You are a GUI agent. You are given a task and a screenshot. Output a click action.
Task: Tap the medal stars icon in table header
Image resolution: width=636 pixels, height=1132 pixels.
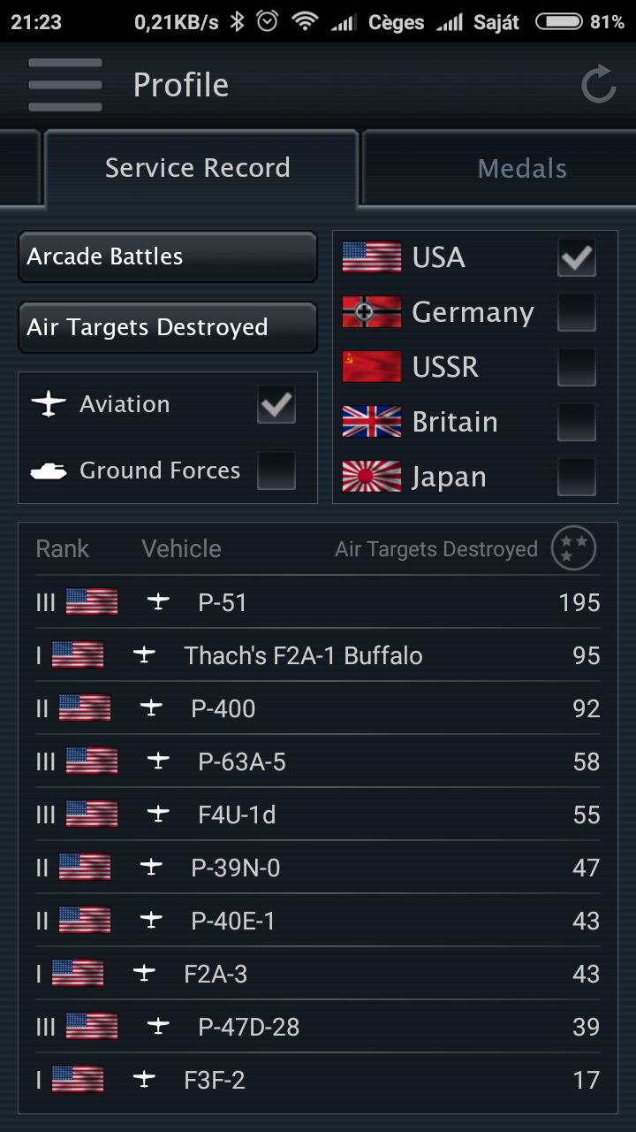point(573,548)
